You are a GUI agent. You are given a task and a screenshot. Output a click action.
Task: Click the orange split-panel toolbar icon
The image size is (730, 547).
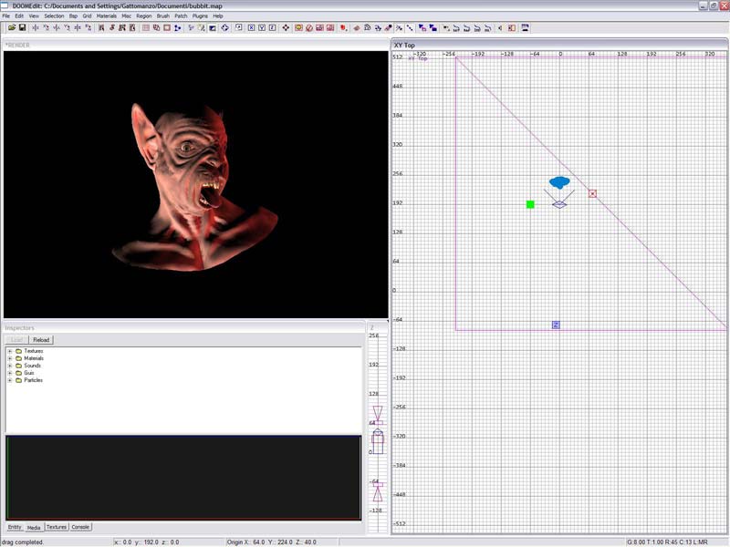click(512, 28)
